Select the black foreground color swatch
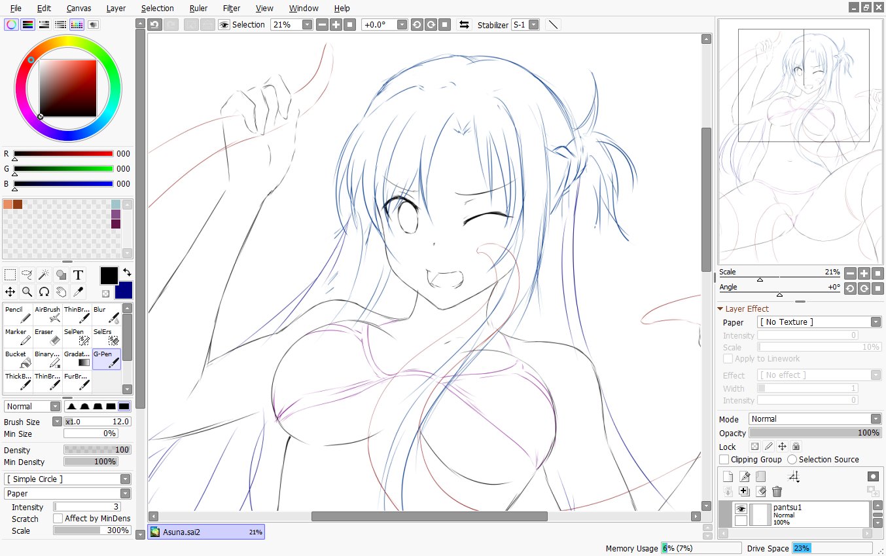 click(x=109, y=276)
